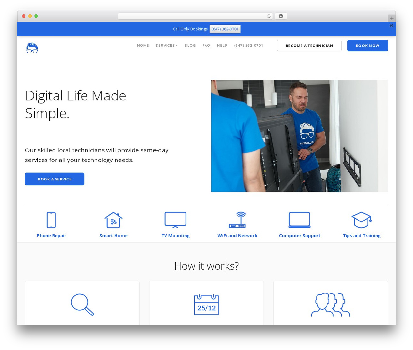413x350 pixels.
Task: Click the browser address bar field
Action: click(195, 16)
